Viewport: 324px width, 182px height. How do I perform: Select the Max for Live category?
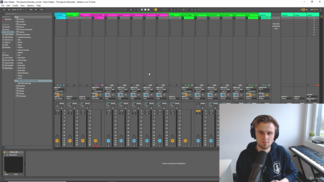[x=9, y=40]
